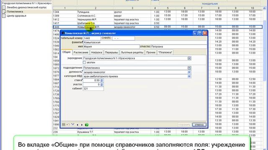268x150 pixels.
Task: Click the green help icon in dialog
Action: [87, 125]
